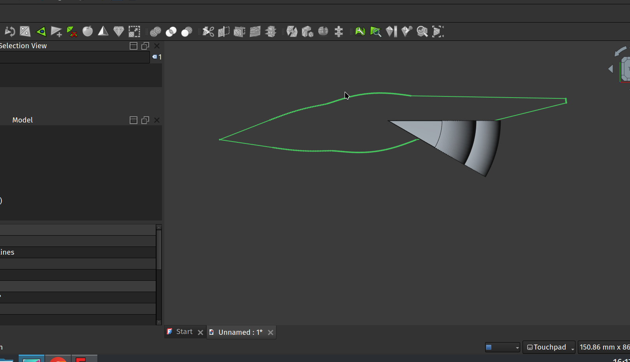This screenshot has height=362, width=630.
Task: Select the property row ending in 'ines'
Action: 78,252
